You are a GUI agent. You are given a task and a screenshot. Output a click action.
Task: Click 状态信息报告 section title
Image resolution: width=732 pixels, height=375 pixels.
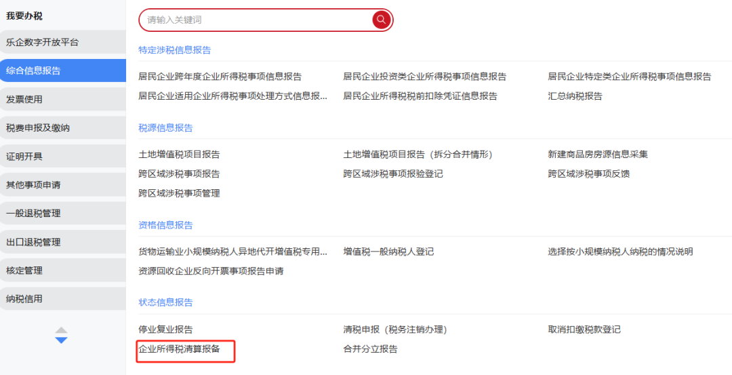(x=166, y=302)
